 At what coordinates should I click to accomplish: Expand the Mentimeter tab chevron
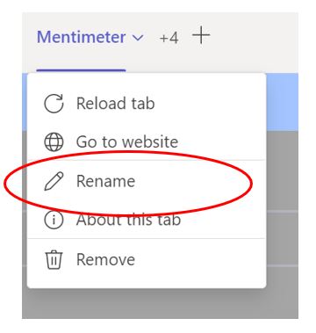138,38
